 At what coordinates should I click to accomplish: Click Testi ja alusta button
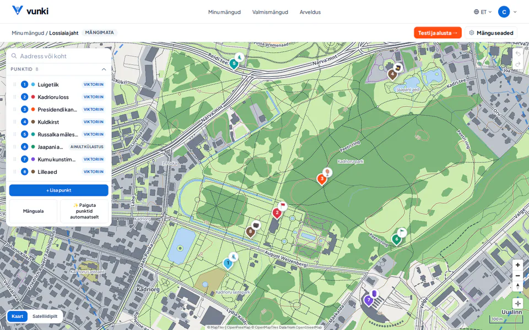(438, 32)
